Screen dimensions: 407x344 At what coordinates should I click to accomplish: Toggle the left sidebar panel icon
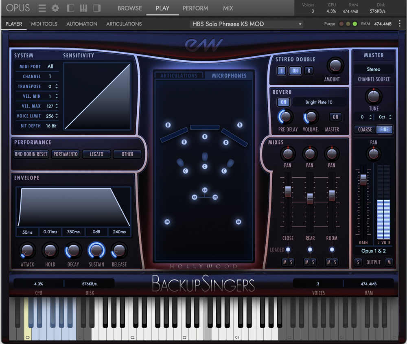point(70,8)
